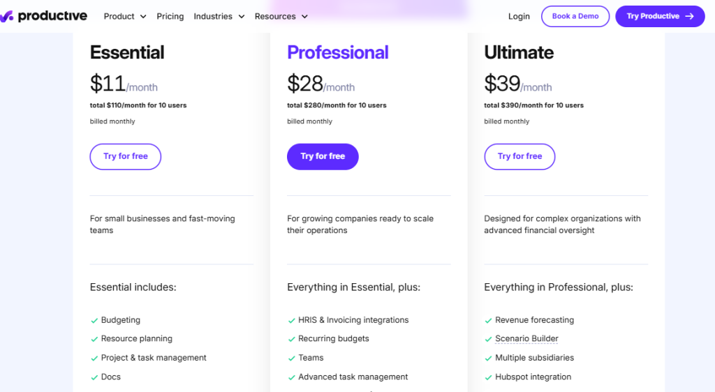Open the Pricing page from navigation
Screen dimensions: 715x392
(170, 16)
